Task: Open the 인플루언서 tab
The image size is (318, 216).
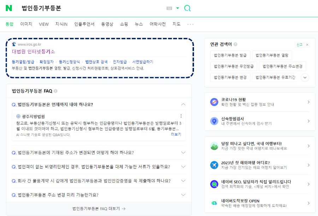Action: pos(84,24)
